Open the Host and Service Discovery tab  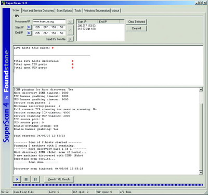(x=38, y=11)
